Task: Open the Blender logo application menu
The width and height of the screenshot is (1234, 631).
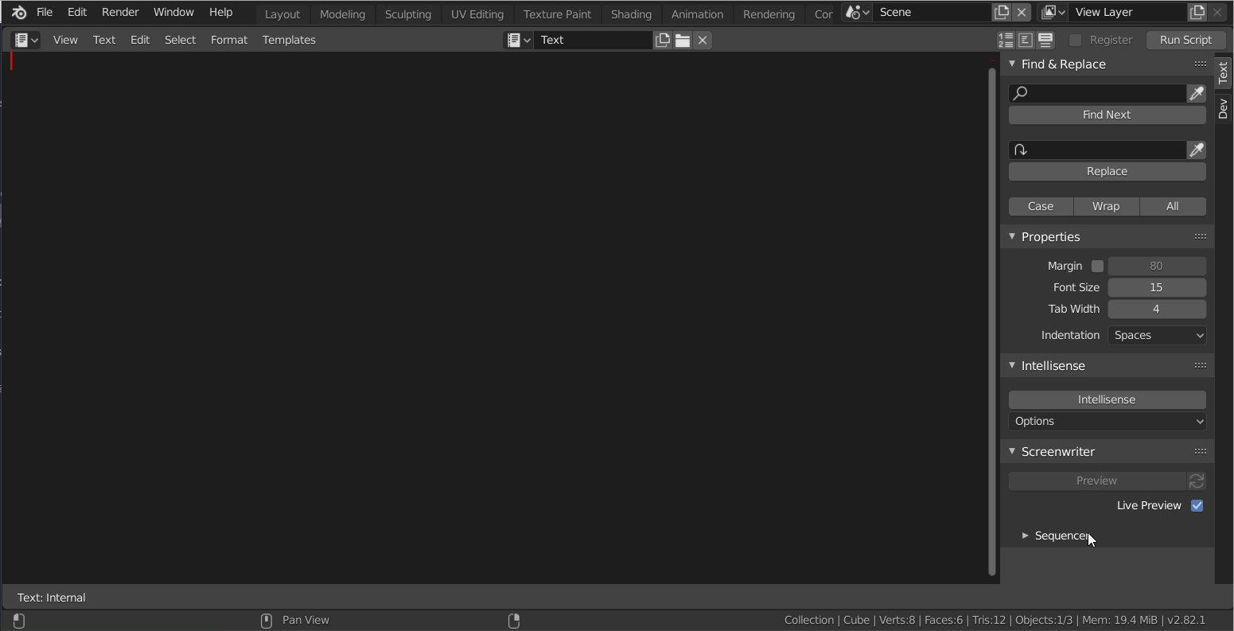Action: coord(19,13)
